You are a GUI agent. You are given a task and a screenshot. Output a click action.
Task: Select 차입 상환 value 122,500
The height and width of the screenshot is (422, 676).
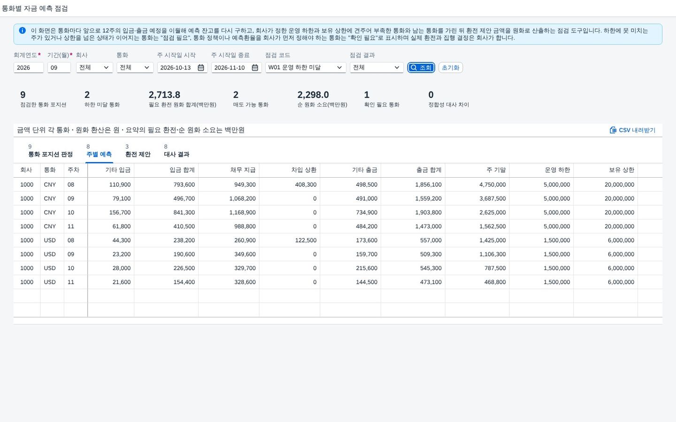[x=306, y=240]
